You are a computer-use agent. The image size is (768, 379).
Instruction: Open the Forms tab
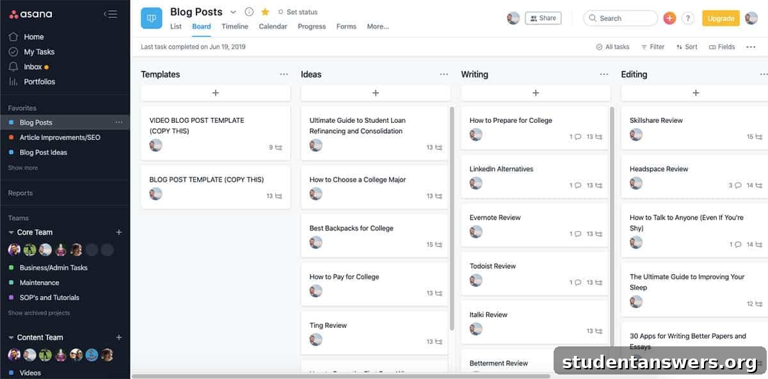(346, 26)
